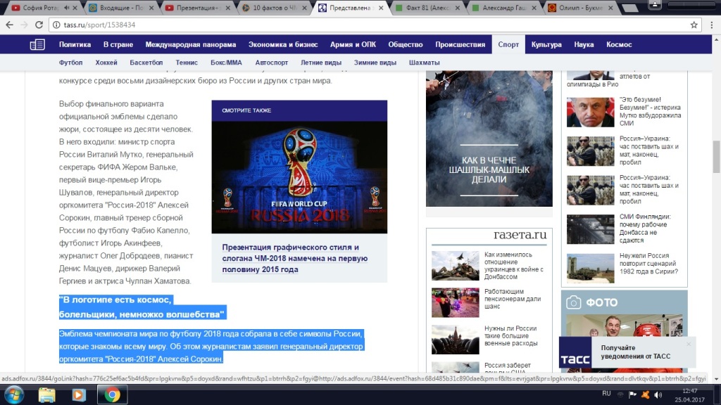Select the Спорт section tab
The height and width of the screenshot is (405, 721).
[508, 44]
